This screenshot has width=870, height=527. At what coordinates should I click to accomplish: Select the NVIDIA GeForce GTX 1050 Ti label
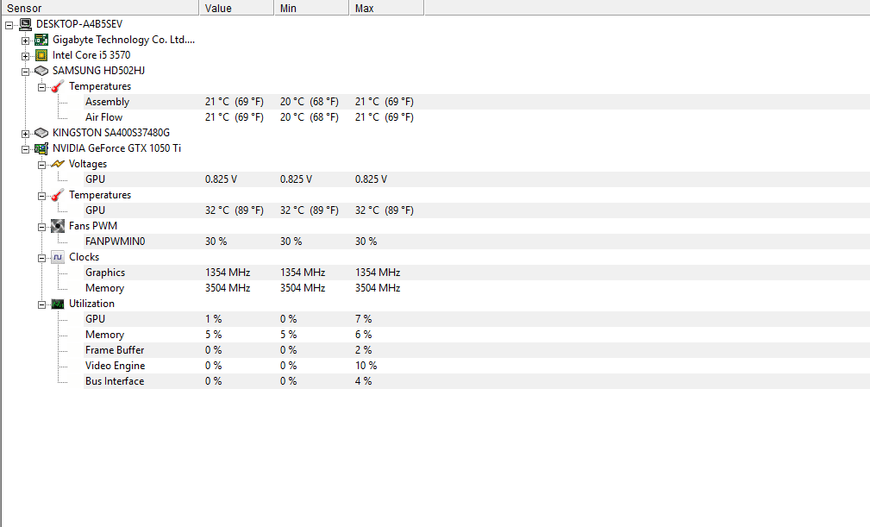point(116,148)
